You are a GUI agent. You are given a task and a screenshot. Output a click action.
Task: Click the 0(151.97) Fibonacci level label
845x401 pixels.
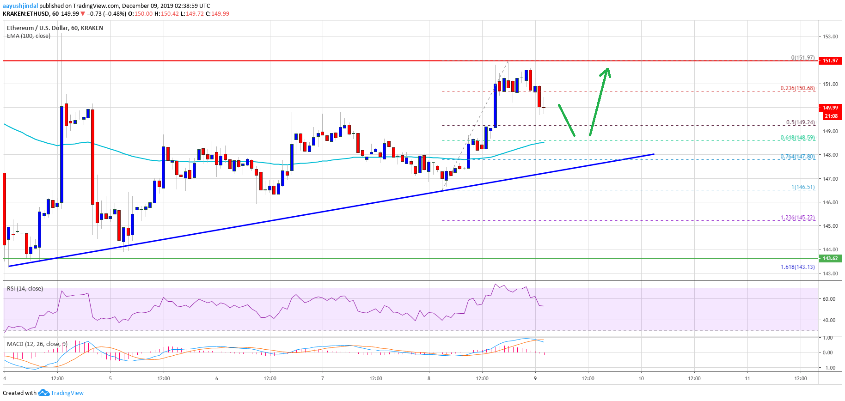(803, 58)
